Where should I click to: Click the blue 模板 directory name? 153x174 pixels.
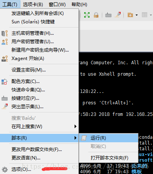(136, 171)
